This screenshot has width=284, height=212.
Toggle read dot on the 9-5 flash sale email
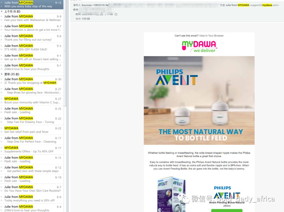[x=2, y=46]
